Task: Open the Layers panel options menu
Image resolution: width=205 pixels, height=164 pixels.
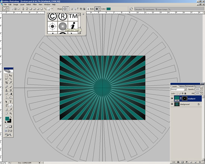Action: (203, 86)
